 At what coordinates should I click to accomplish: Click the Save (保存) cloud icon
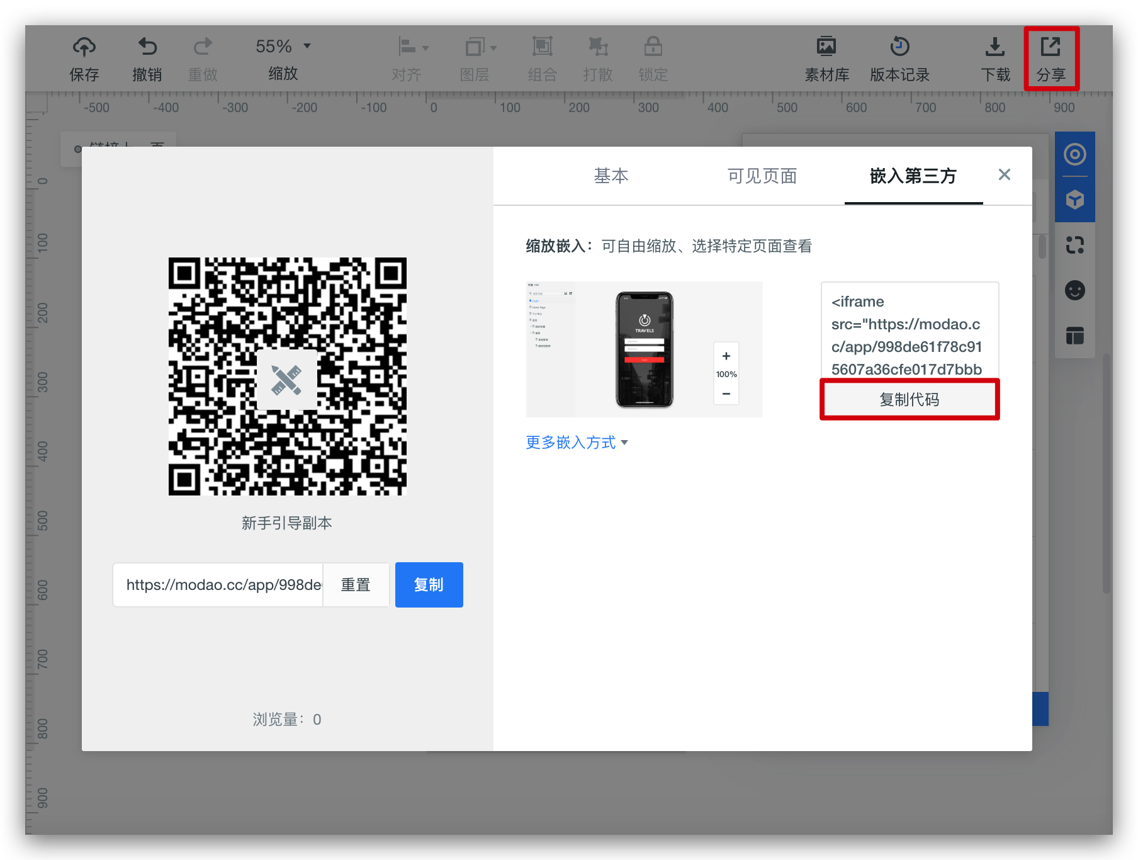[84, 47]
